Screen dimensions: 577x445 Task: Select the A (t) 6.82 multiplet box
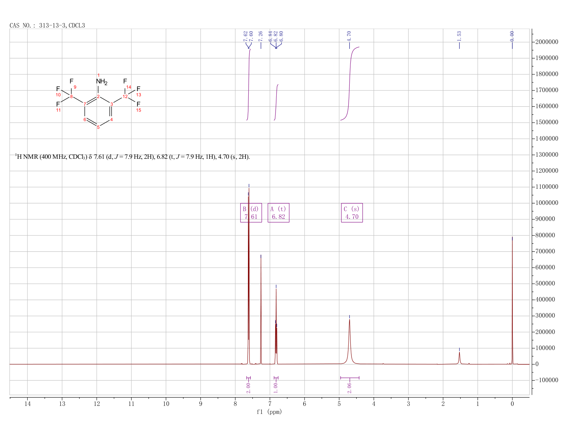click(278, 213)
